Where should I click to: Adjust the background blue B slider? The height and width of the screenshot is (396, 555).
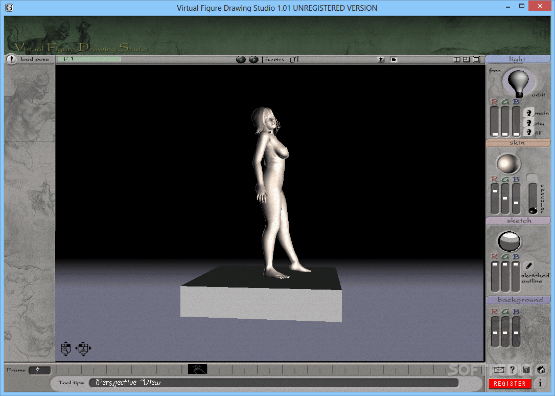point(516,332)
